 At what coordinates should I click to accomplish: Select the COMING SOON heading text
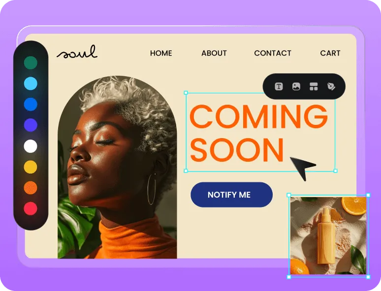[x=259, y=133]
